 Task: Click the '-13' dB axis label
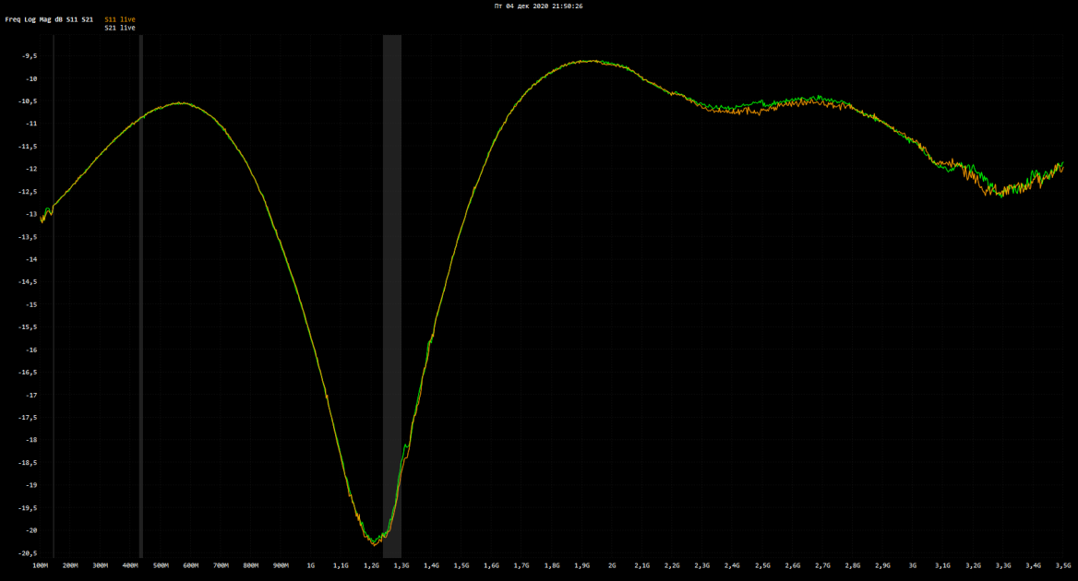31,214
